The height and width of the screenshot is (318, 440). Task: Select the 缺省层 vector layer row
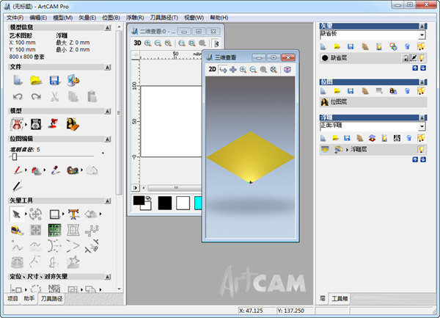coord(373,58)
